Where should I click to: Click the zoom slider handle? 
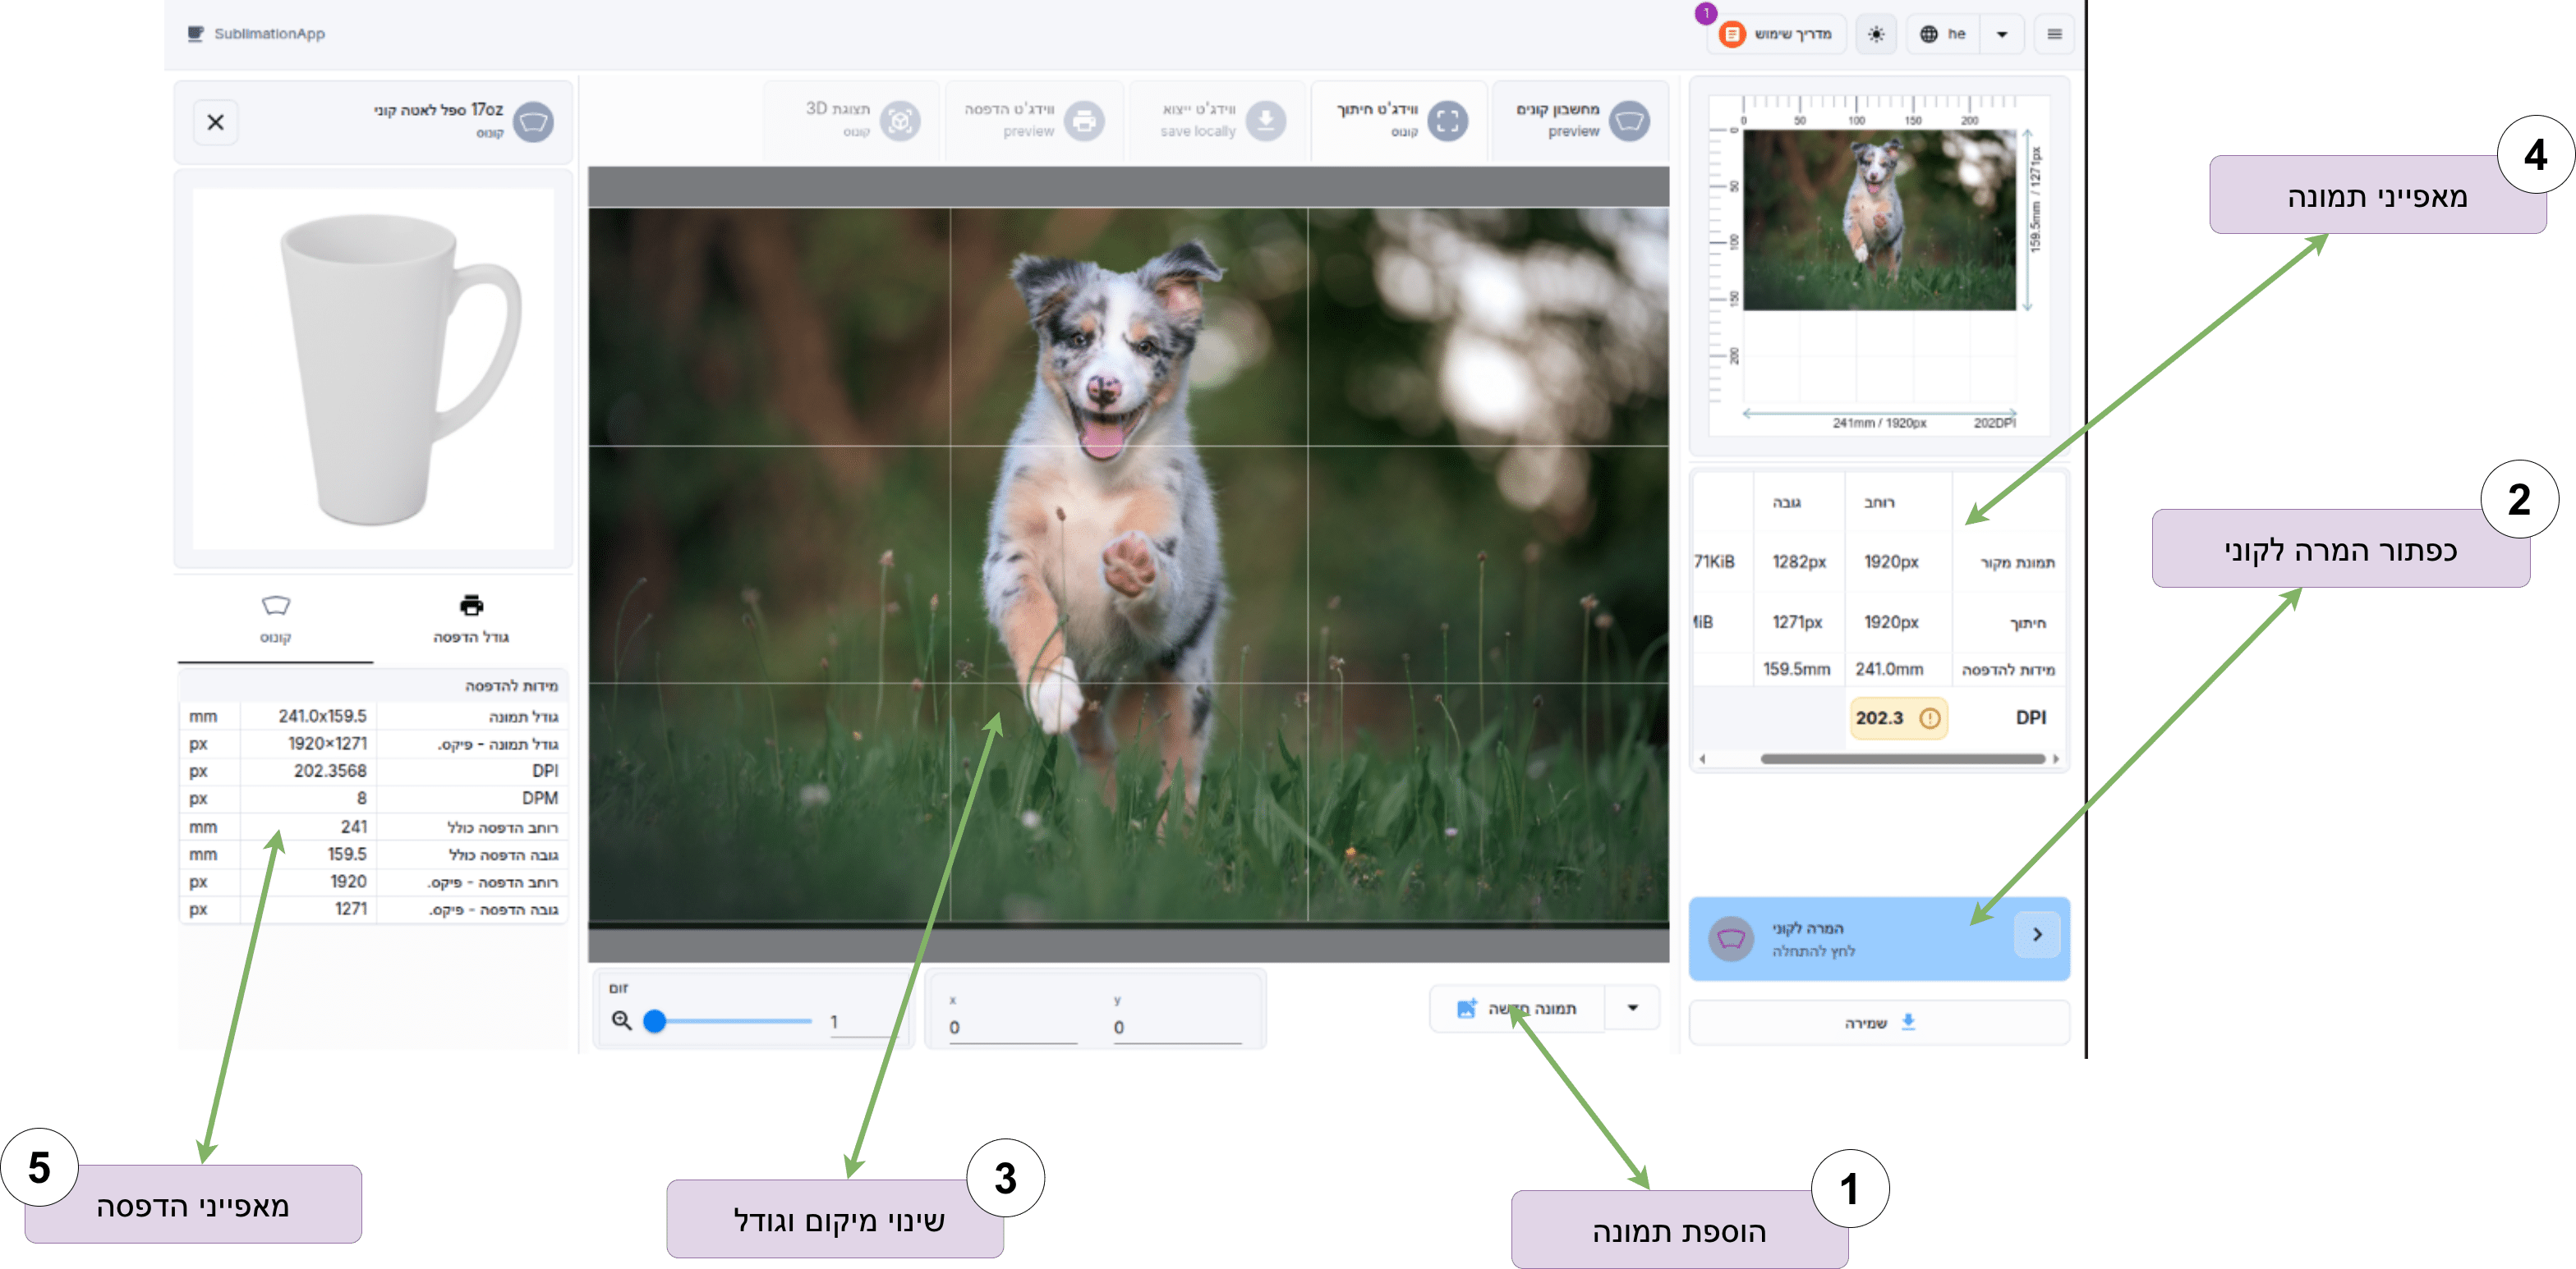pos(654,1020)
